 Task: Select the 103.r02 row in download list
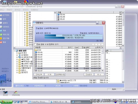point(68,59)
